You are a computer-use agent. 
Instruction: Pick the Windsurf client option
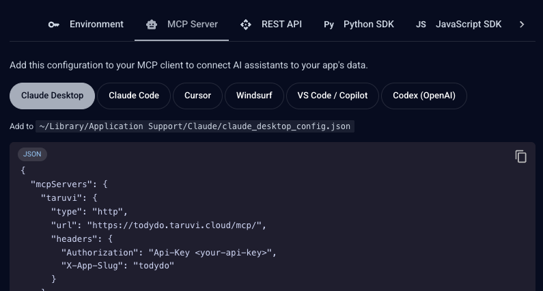click(x=254, y=96)
